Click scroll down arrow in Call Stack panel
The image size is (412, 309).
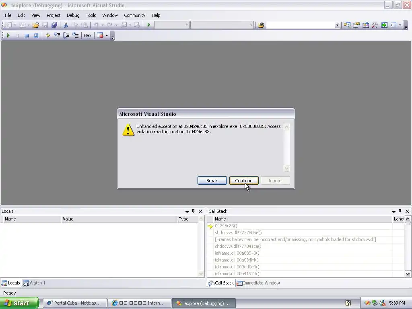pyautogui.click(x=408, y=274)
